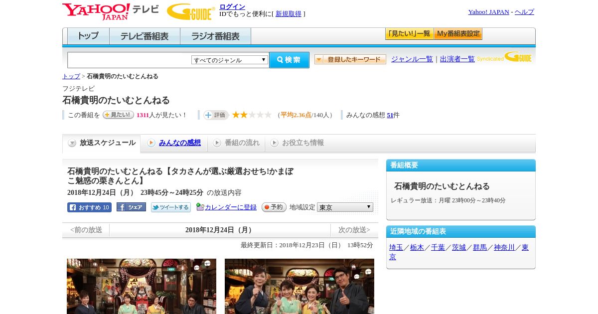Click the Facebook おすすめ button

[89, 207]
